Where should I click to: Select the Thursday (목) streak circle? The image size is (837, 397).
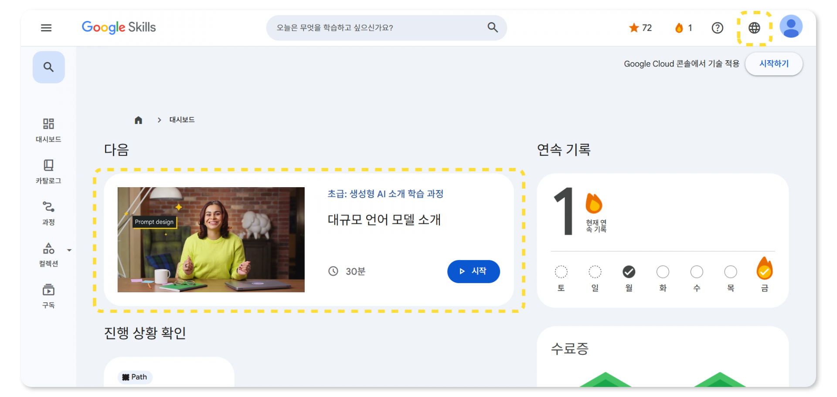click(x=731, y=272)
